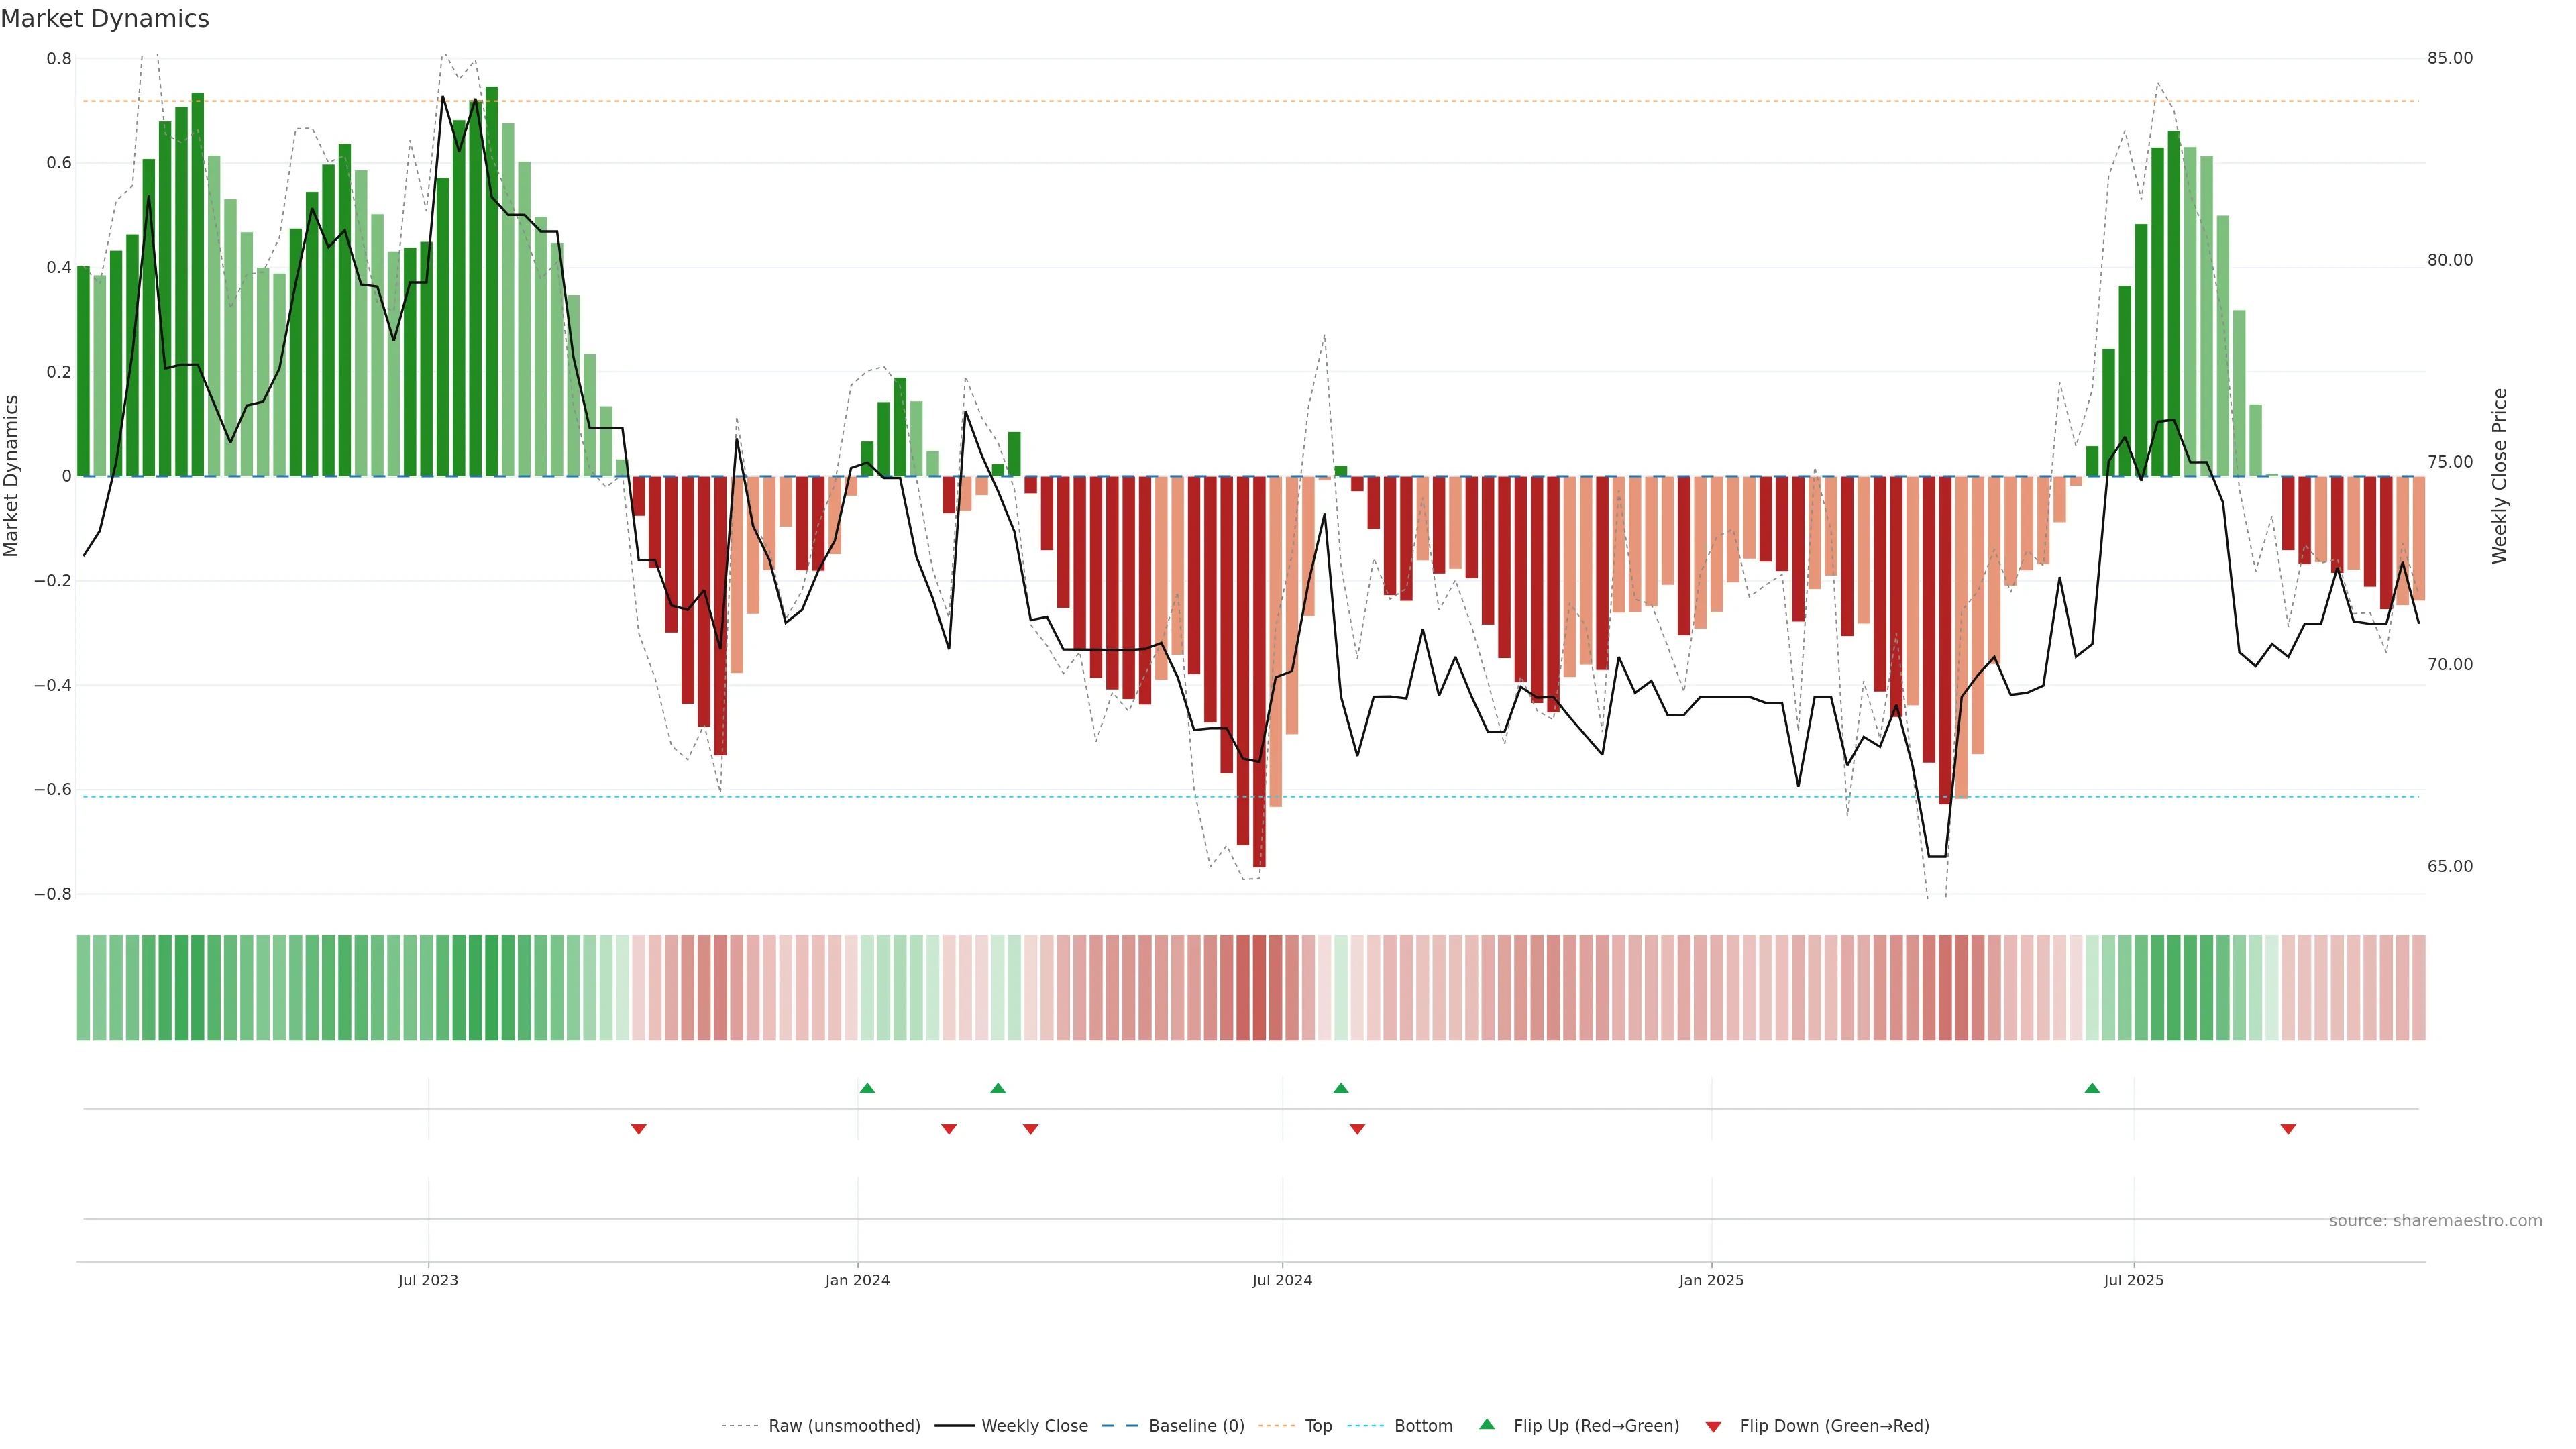Click the Flip Down legend triangle icon
This screenshot has width=2576, height=1449.
tap(1713, 1426)
